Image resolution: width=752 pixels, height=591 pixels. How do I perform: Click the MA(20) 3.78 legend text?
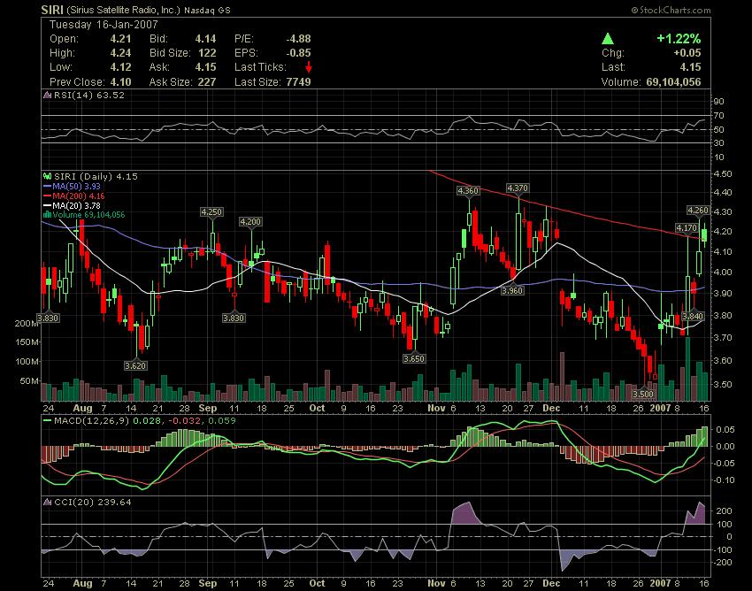[x=76, y=205]
